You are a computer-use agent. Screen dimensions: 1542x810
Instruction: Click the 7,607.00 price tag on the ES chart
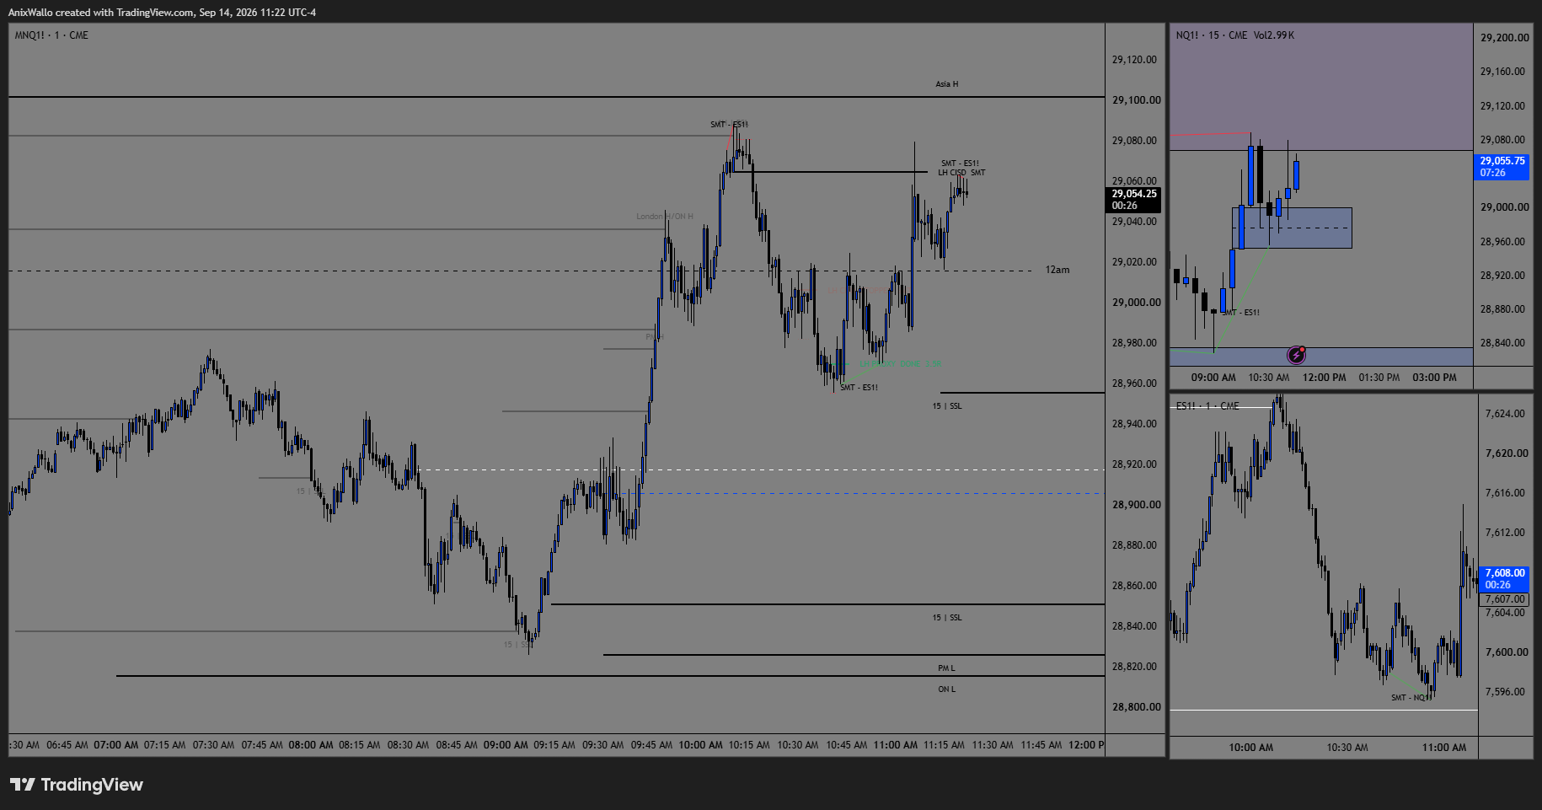[1505, 599]
